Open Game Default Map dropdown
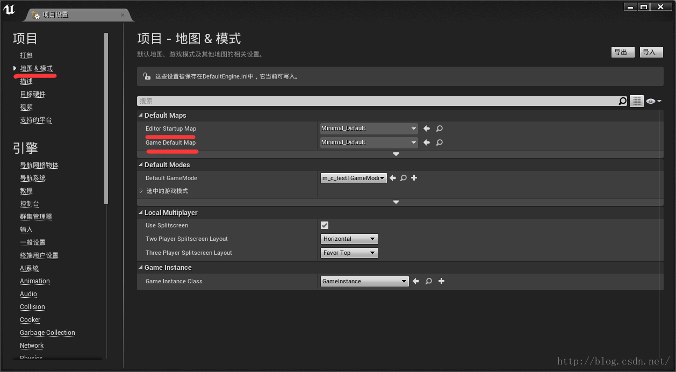 coord(369,142)
